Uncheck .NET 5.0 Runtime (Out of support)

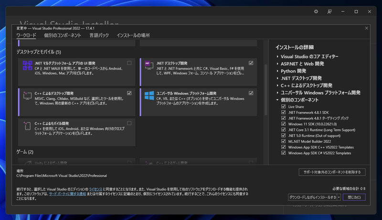coord(283,136)
